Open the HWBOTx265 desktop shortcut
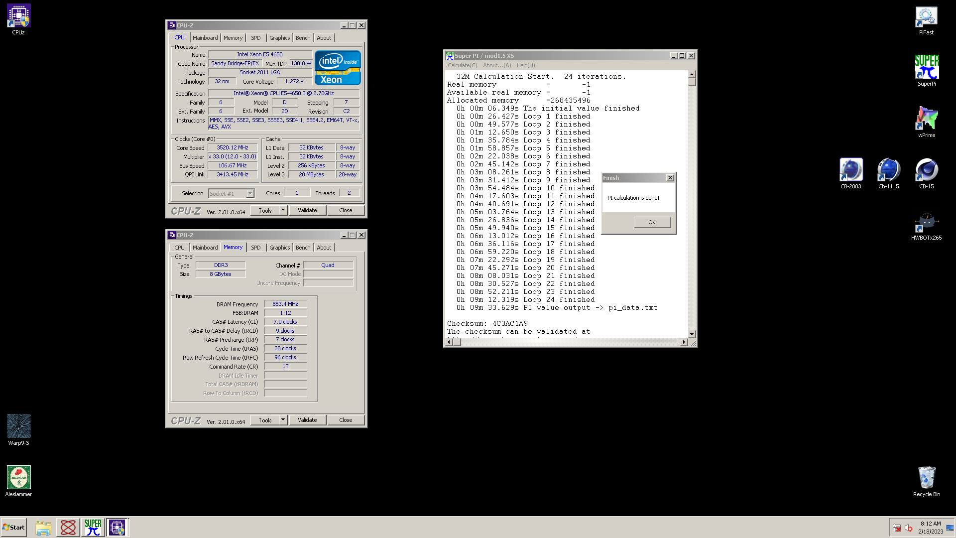This screenshot has width=956, height=538. click(926, 225)
